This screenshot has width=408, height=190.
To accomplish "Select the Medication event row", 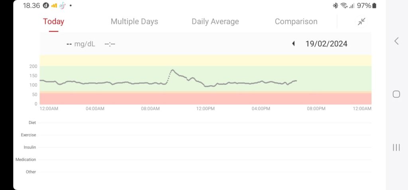I will [x=205, y=160].
